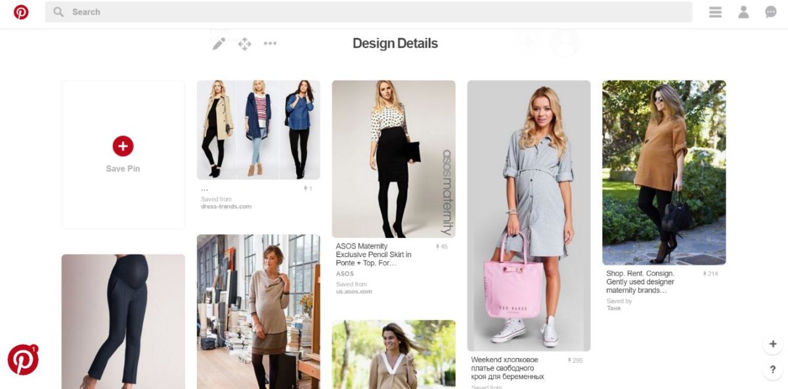Open the profile person icon
Screen dimensions: 788x389
coord(743,12)
